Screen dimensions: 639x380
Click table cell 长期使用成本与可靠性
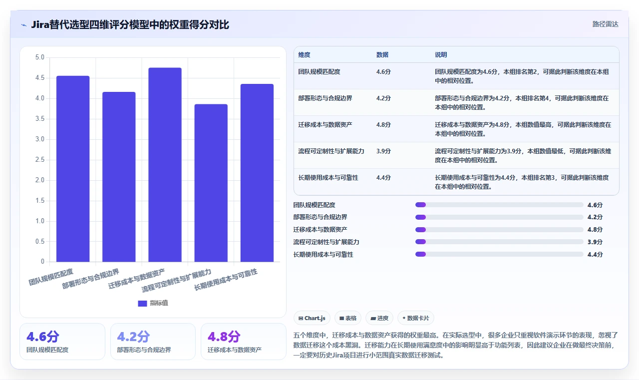pos(328,178)
